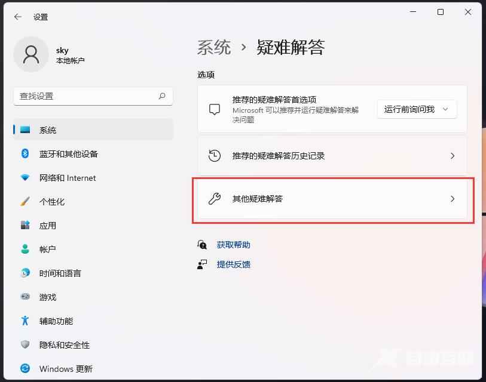Select the 蓝牙和其他设备 sidebar icon
The width and height of the screenshot is (486, 382).
point(25,154)
